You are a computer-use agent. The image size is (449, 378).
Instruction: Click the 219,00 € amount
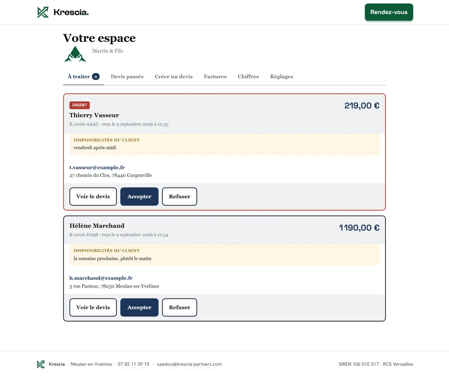(x=362, y=106)
